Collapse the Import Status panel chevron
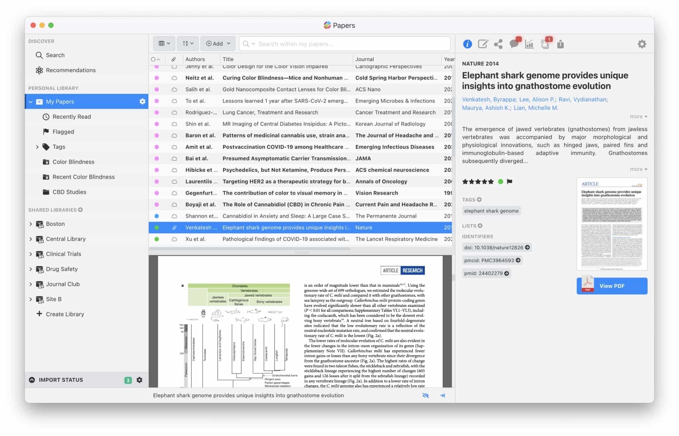This screenshot has width=679, height=436. tap(32, 380)
